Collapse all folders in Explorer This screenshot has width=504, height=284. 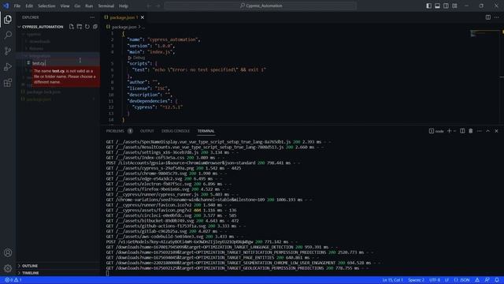95,27
